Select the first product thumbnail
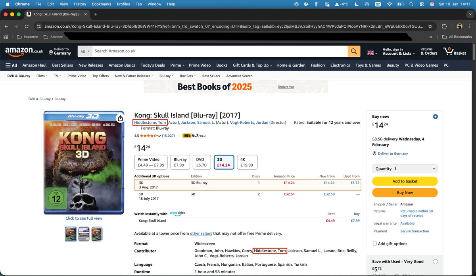Screen dimensions: 476x276 point(71,234)
